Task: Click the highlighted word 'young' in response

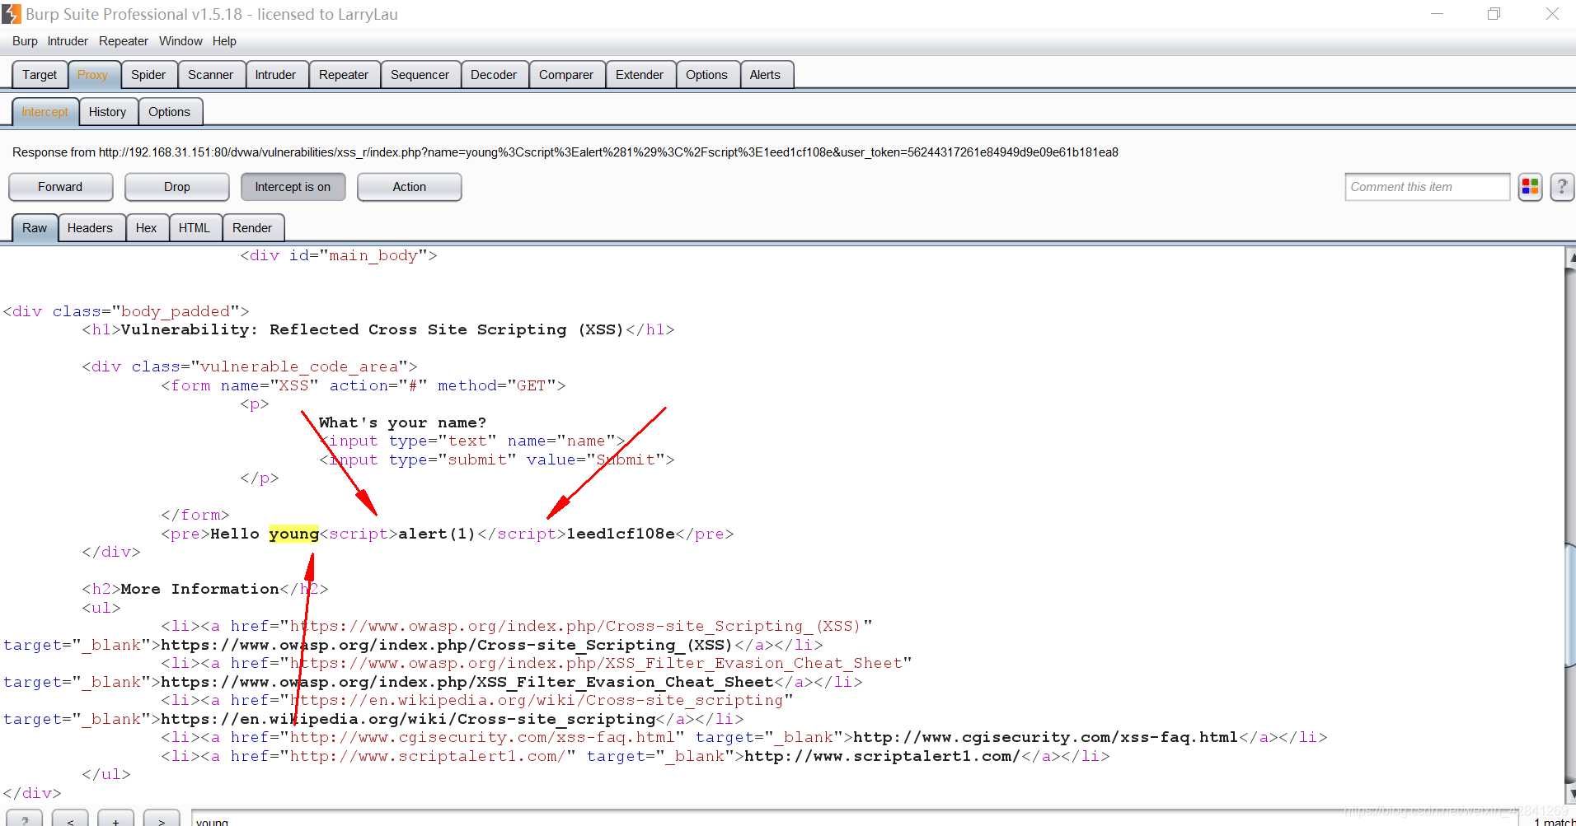Action: point(293,534)
